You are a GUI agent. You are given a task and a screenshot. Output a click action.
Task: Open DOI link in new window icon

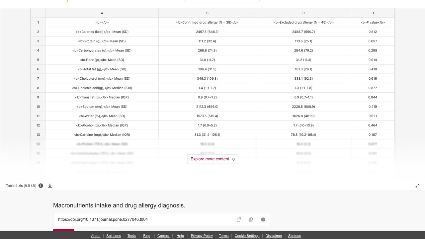pyautogui.click(x=239, y=219)
